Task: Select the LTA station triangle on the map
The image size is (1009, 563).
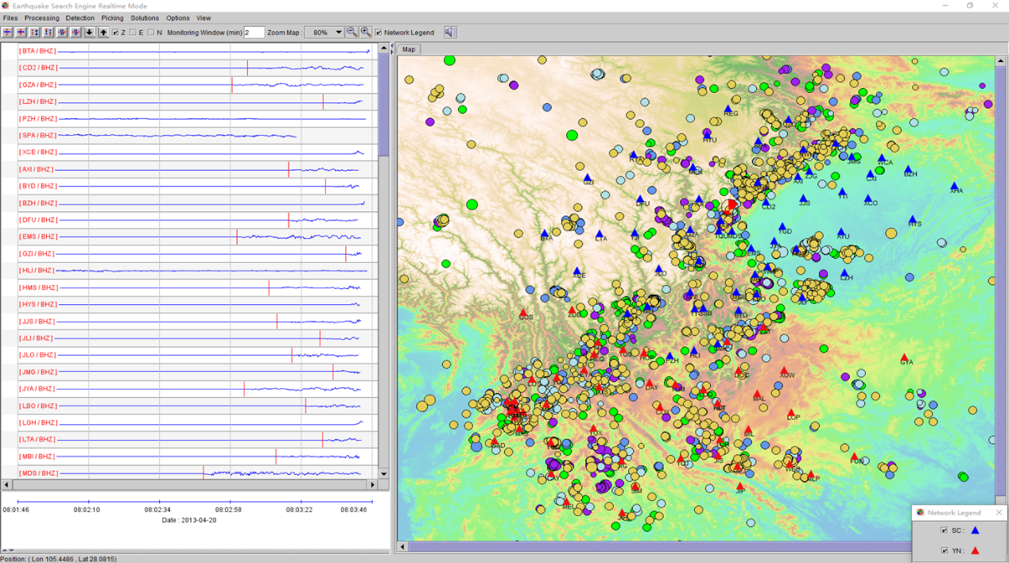Action: pos(600,234)
